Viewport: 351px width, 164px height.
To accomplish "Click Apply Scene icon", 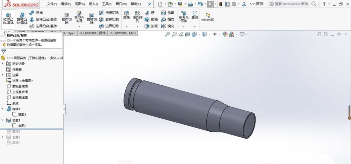I will [232, 34].
